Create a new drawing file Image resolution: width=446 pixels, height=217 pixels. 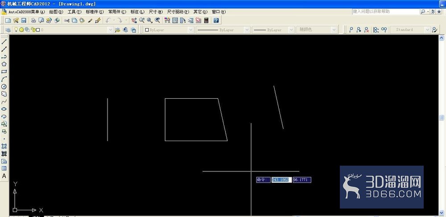8,20
